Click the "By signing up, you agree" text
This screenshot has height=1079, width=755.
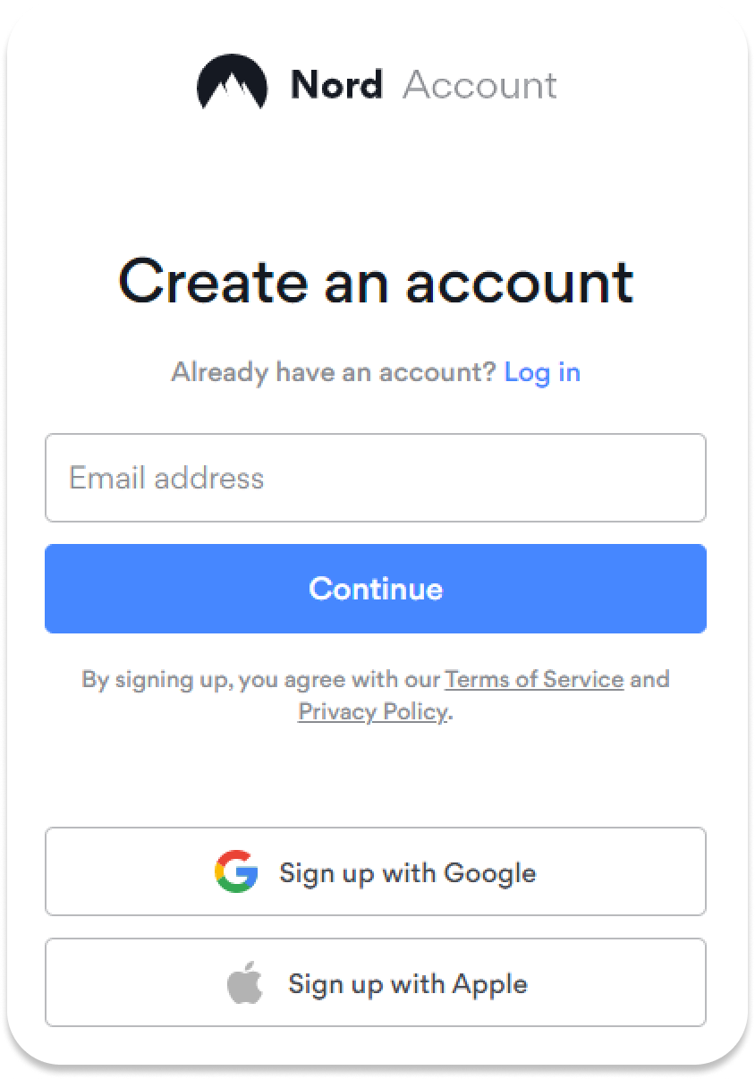coord(261,679)
